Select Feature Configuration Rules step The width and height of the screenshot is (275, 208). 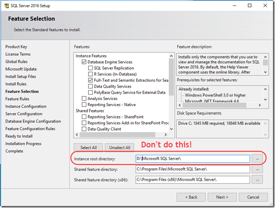click(x=30, y=129)
